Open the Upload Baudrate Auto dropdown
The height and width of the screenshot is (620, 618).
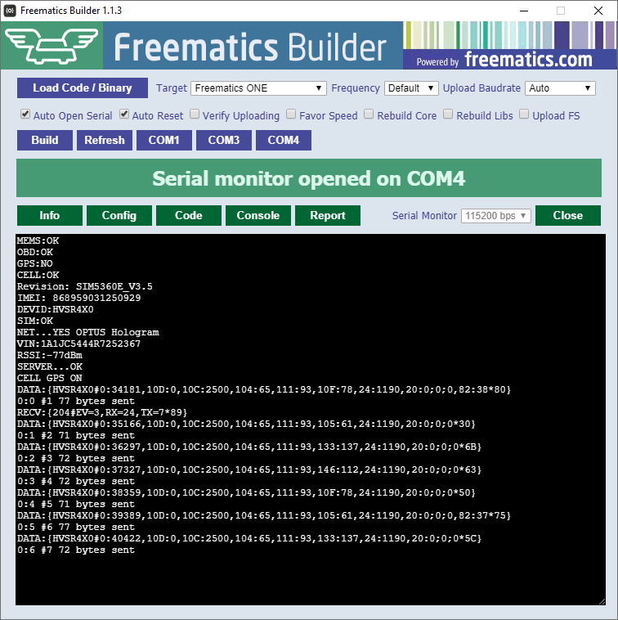click(560, 88)
